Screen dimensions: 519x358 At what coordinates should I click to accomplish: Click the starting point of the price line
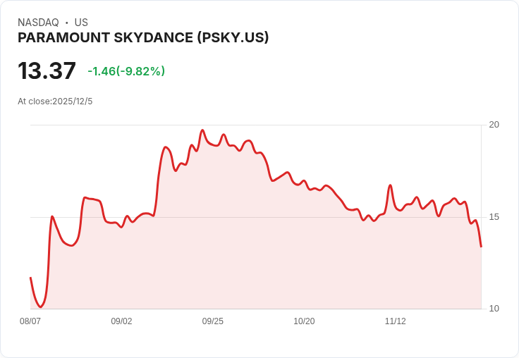tap(30, 278)
